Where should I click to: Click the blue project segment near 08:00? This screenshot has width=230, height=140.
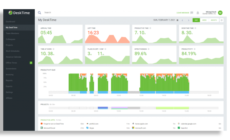103,108
